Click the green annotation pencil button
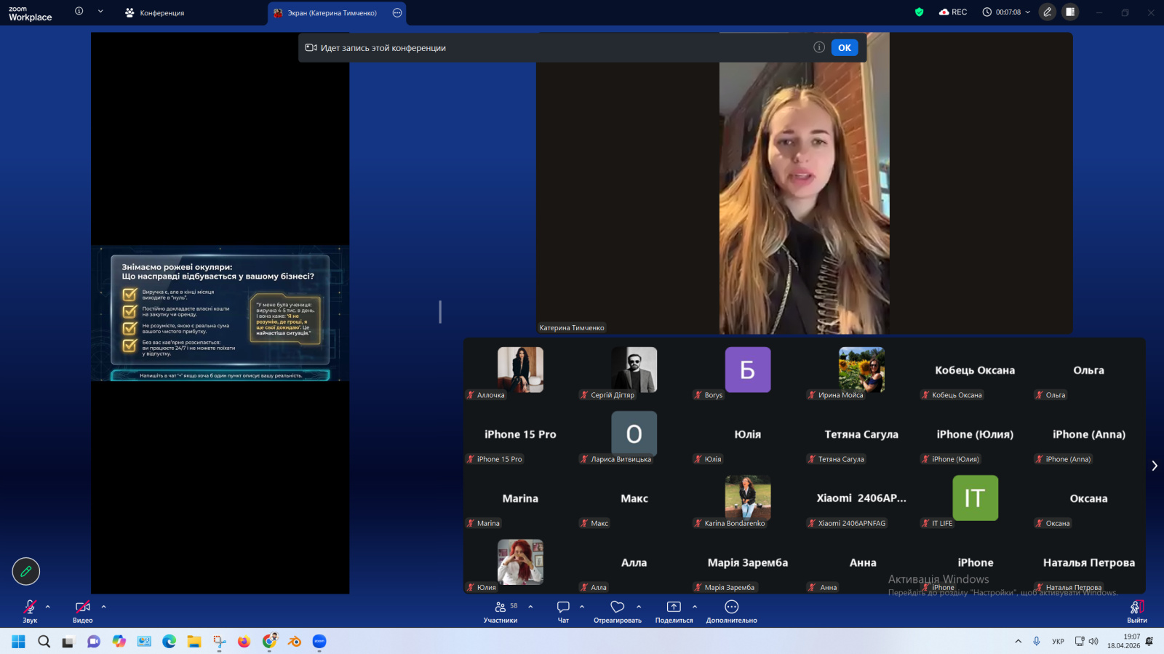 (26, 571)
